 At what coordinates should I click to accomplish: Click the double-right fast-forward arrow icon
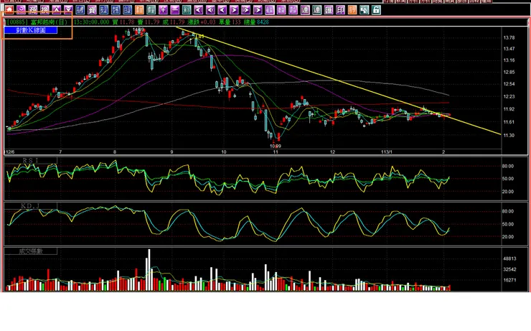point(246,10)
